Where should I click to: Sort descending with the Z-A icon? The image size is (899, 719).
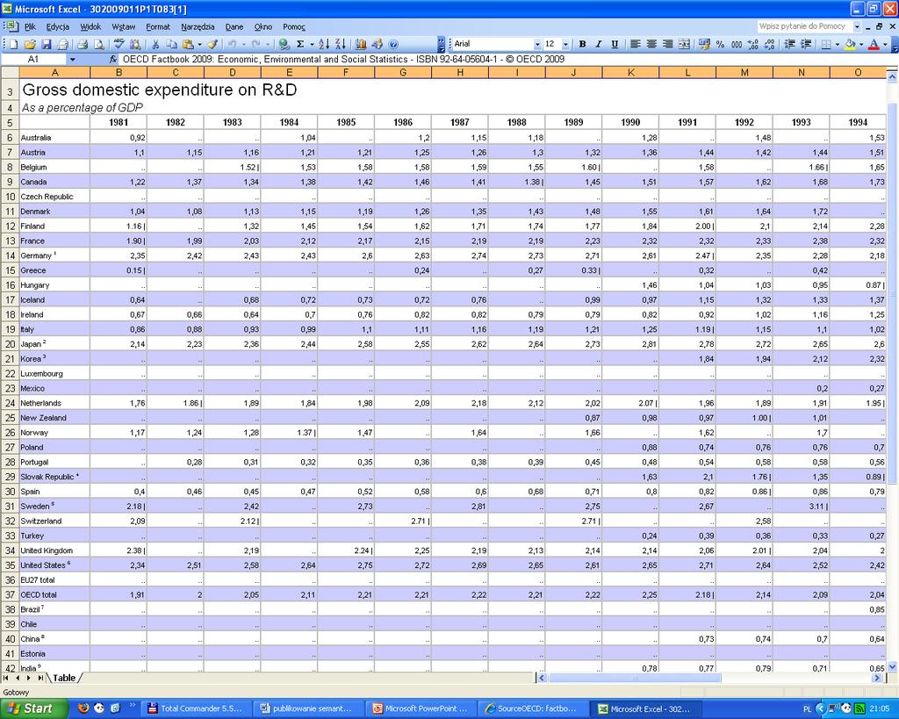tap(340, 44)
